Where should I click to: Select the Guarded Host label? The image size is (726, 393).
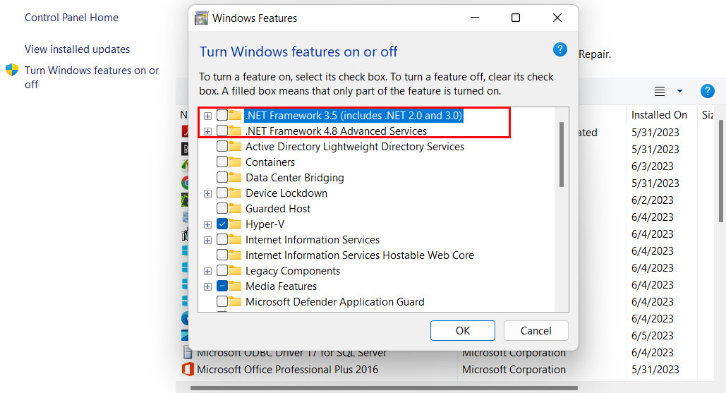[278, 209]
